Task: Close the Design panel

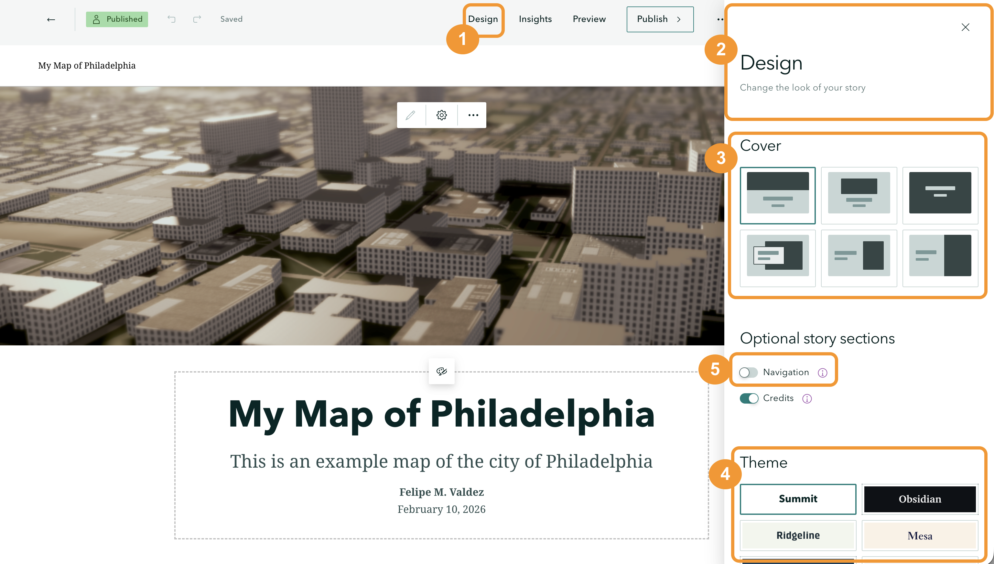Action: coord(965,27)
